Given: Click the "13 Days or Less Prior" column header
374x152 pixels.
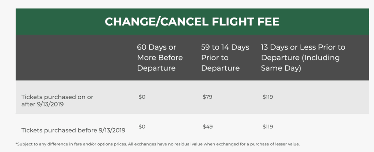Looking at the screenshot, I should 303,47.
